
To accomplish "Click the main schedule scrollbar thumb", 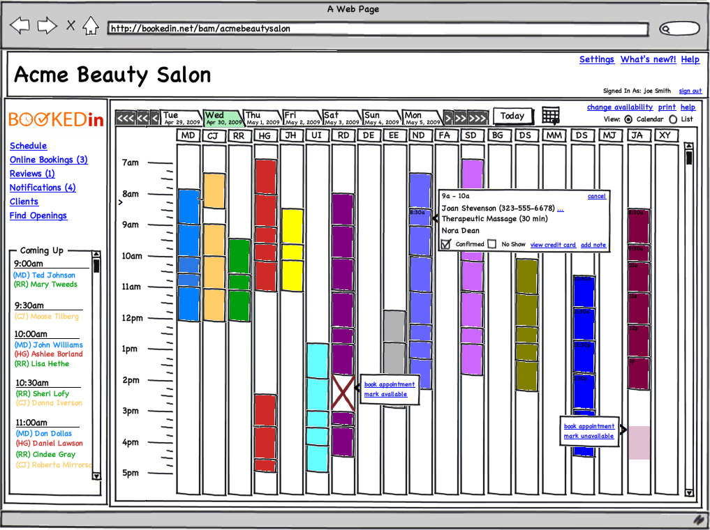I will tap(689, 158).
